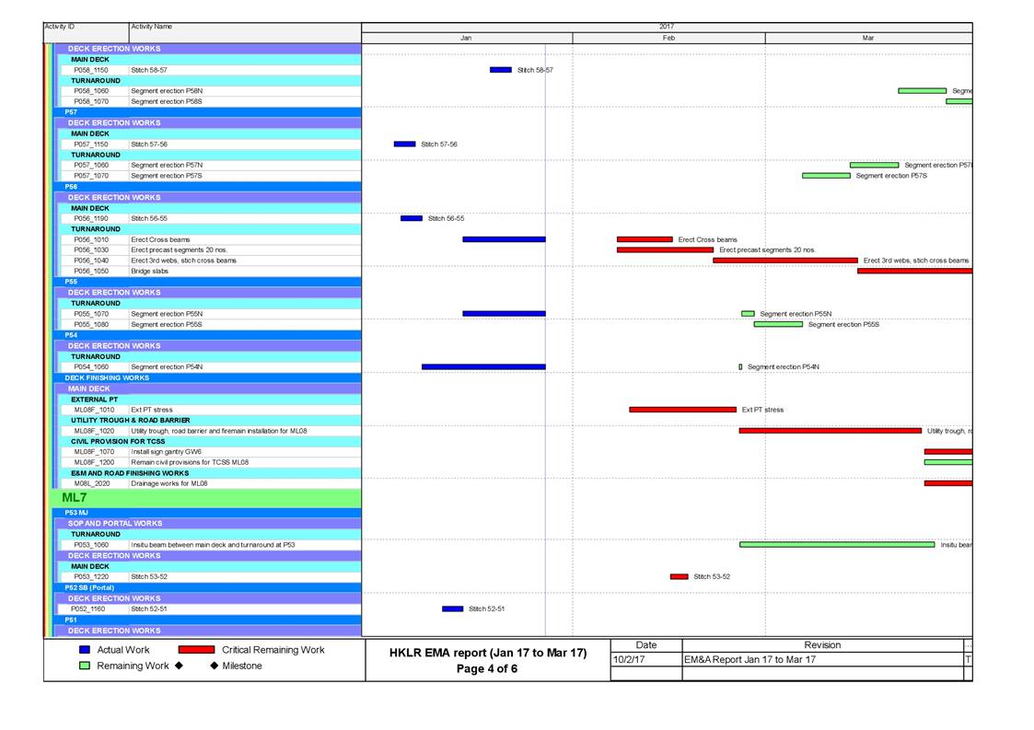Select activity ID P056_1010 row
This screenshot has height=730, width=1034.
click(91, 239)
